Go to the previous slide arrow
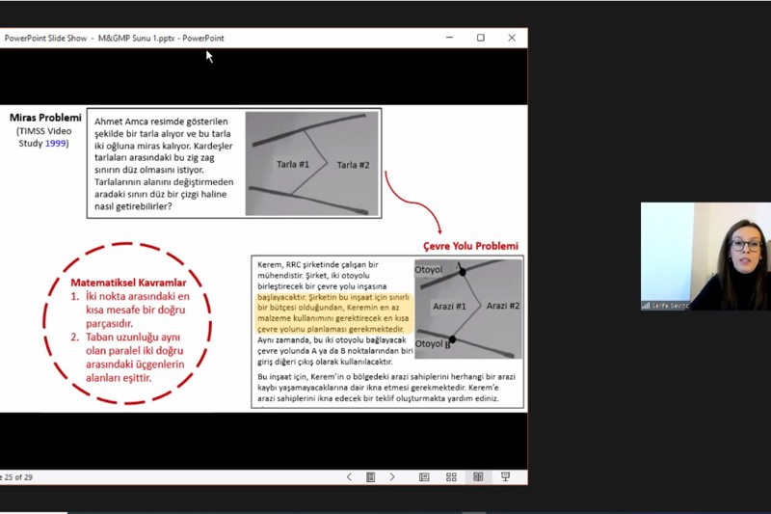Viewport: 771px width, 514px height. pyautogui.click(x=349, y=476)
